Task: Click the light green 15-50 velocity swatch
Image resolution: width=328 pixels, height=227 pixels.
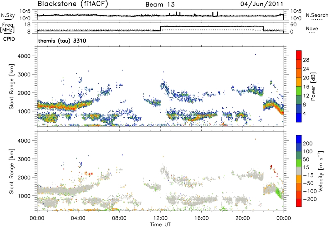Action: (x=299, y=163)
